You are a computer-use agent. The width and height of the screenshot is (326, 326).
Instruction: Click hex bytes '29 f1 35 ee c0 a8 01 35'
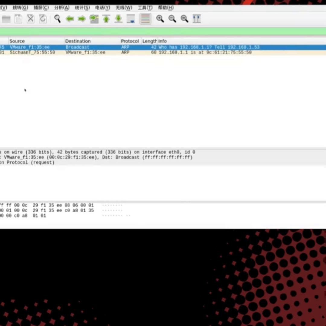(x=63, y=211)
